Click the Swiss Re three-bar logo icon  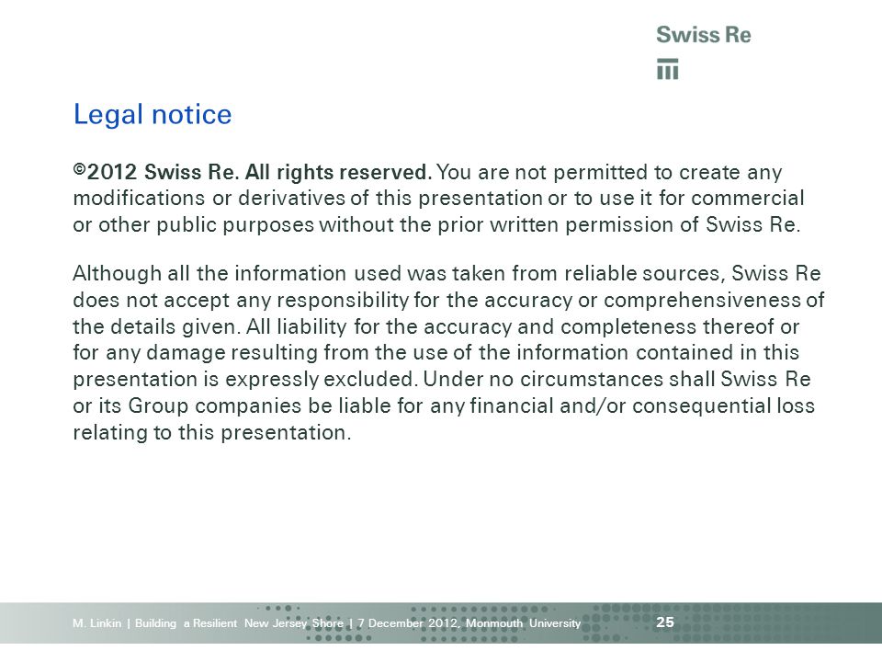[668, 69]
